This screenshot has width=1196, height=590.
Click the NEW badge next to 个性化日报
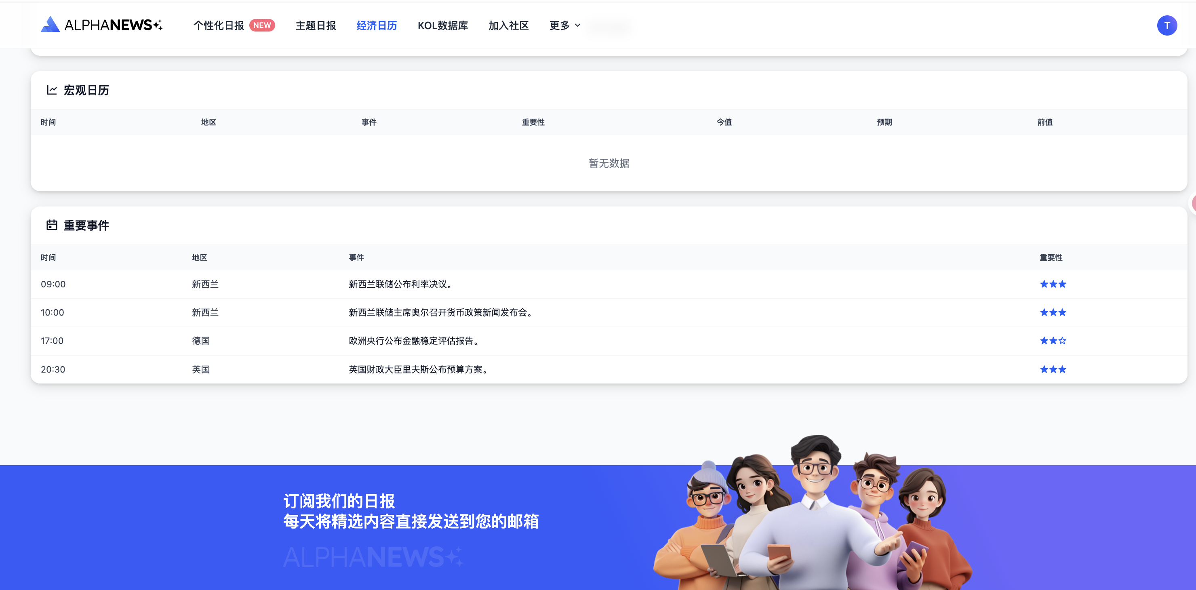pos(262,25)
